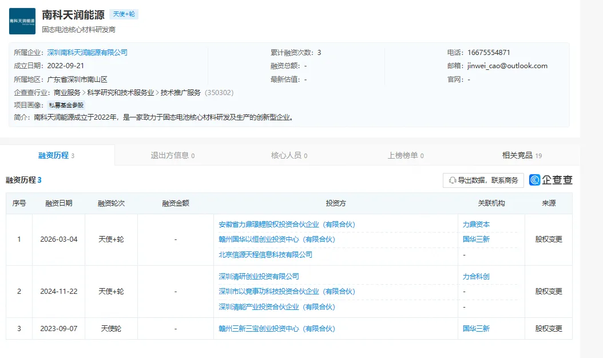Viewport: 603px width, 358px height.
Task: Open investor 深圳清能产业投资合伙企业
Action: click(277, 307)
